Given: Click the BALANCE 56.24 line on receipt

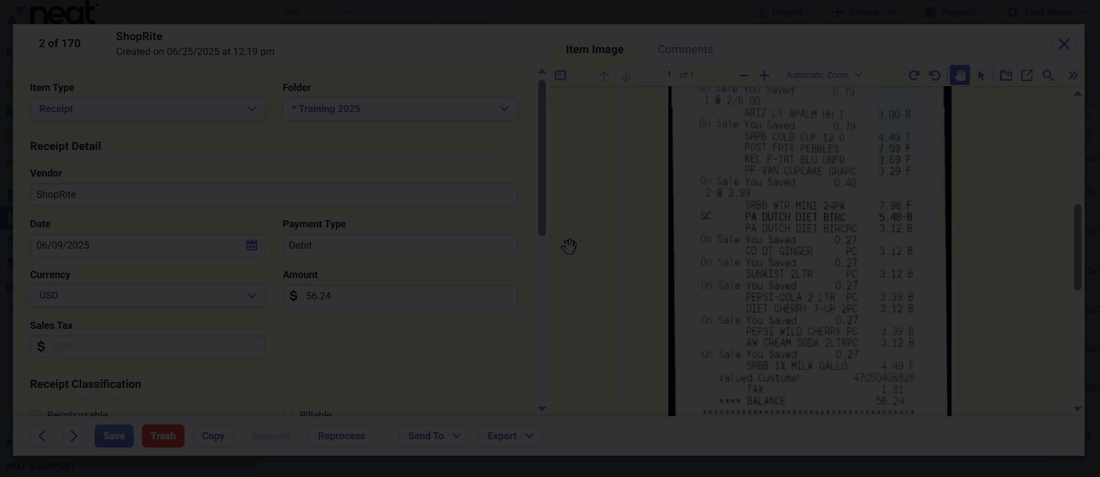Looking at the screenshot, I should coord(811,401).
